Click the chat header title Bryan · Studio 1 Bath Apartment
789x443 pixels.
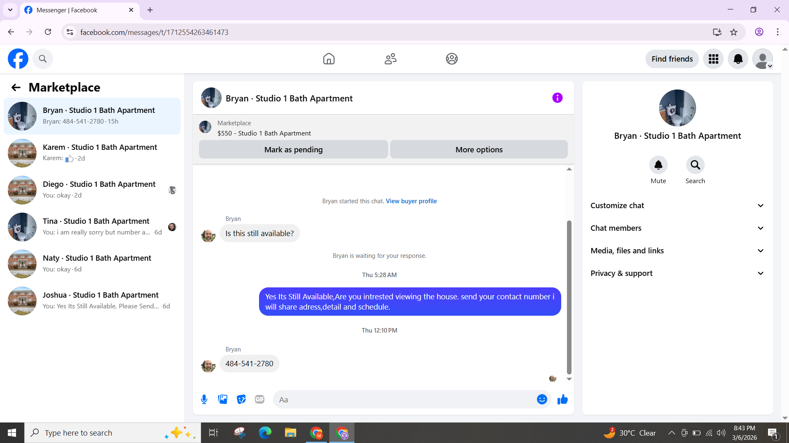[289, 99]
